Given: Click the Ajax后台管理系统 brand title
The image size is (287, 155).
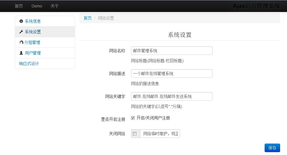Looking at the screenshot, I should (x=256, y=6).
